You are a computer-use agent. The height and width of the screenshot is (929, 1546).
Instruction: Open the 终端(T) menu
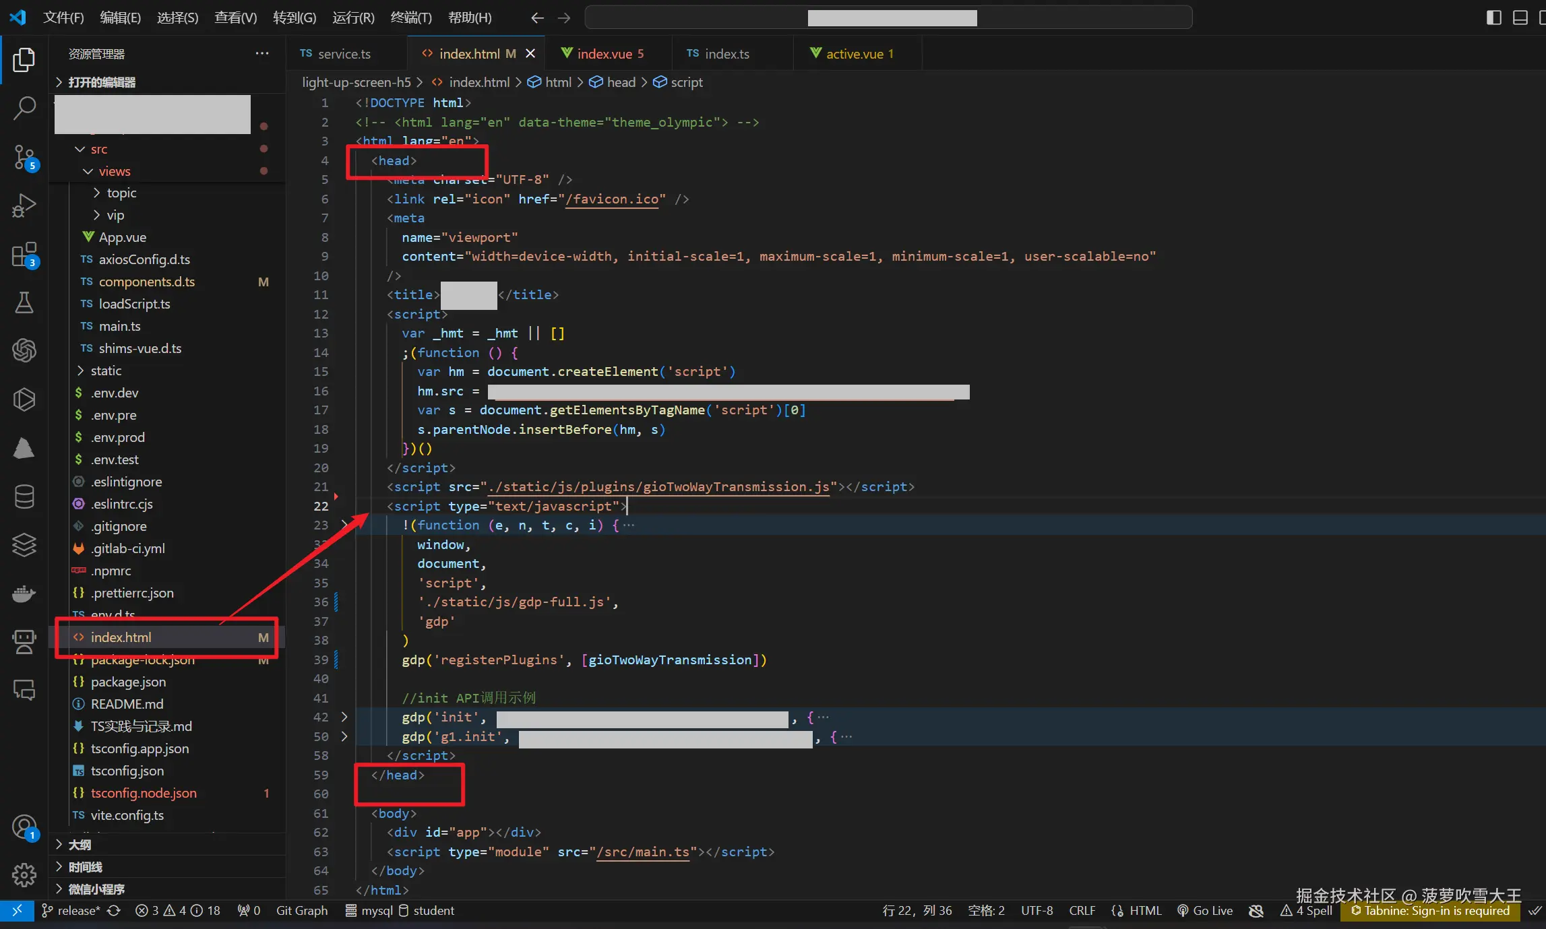click(410, 18)
